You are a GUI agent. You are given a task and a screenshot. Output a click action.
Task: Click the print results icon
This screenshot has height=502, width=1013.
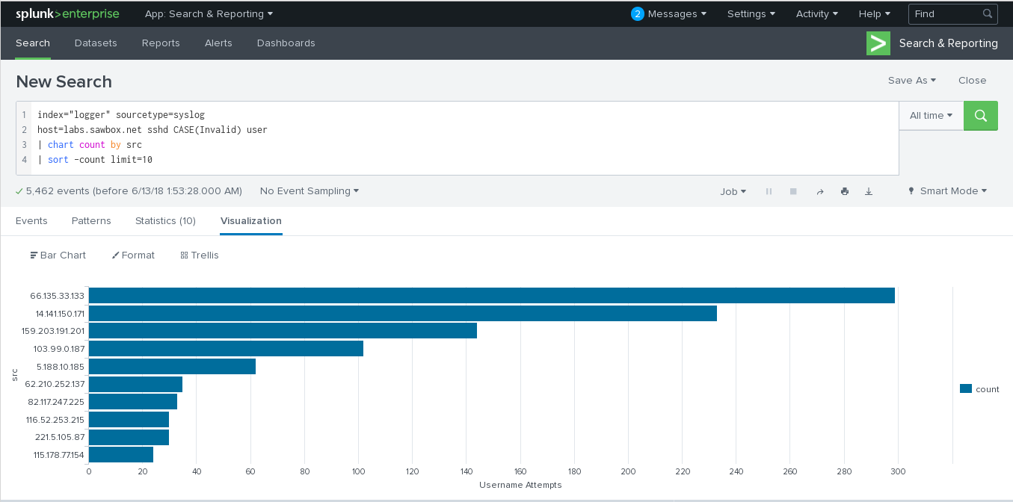[844, 192]
